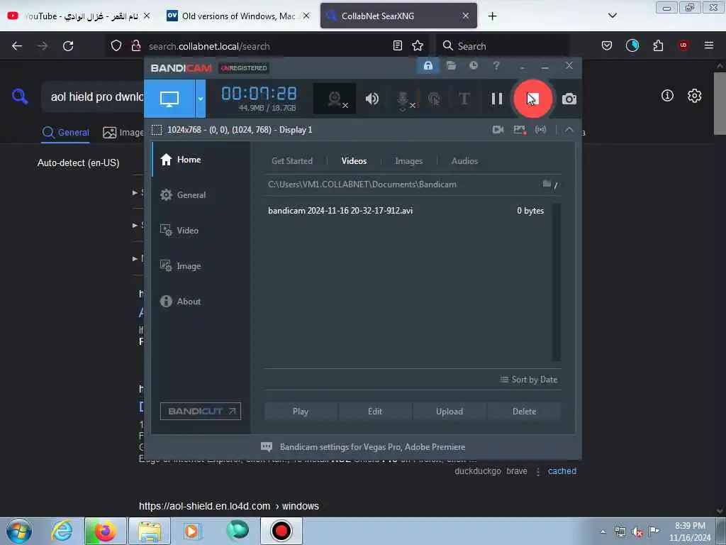Image resolution: width=726 pixels, height=545 pixels.
Task: Switch to Audios tab
Action: 464,161
